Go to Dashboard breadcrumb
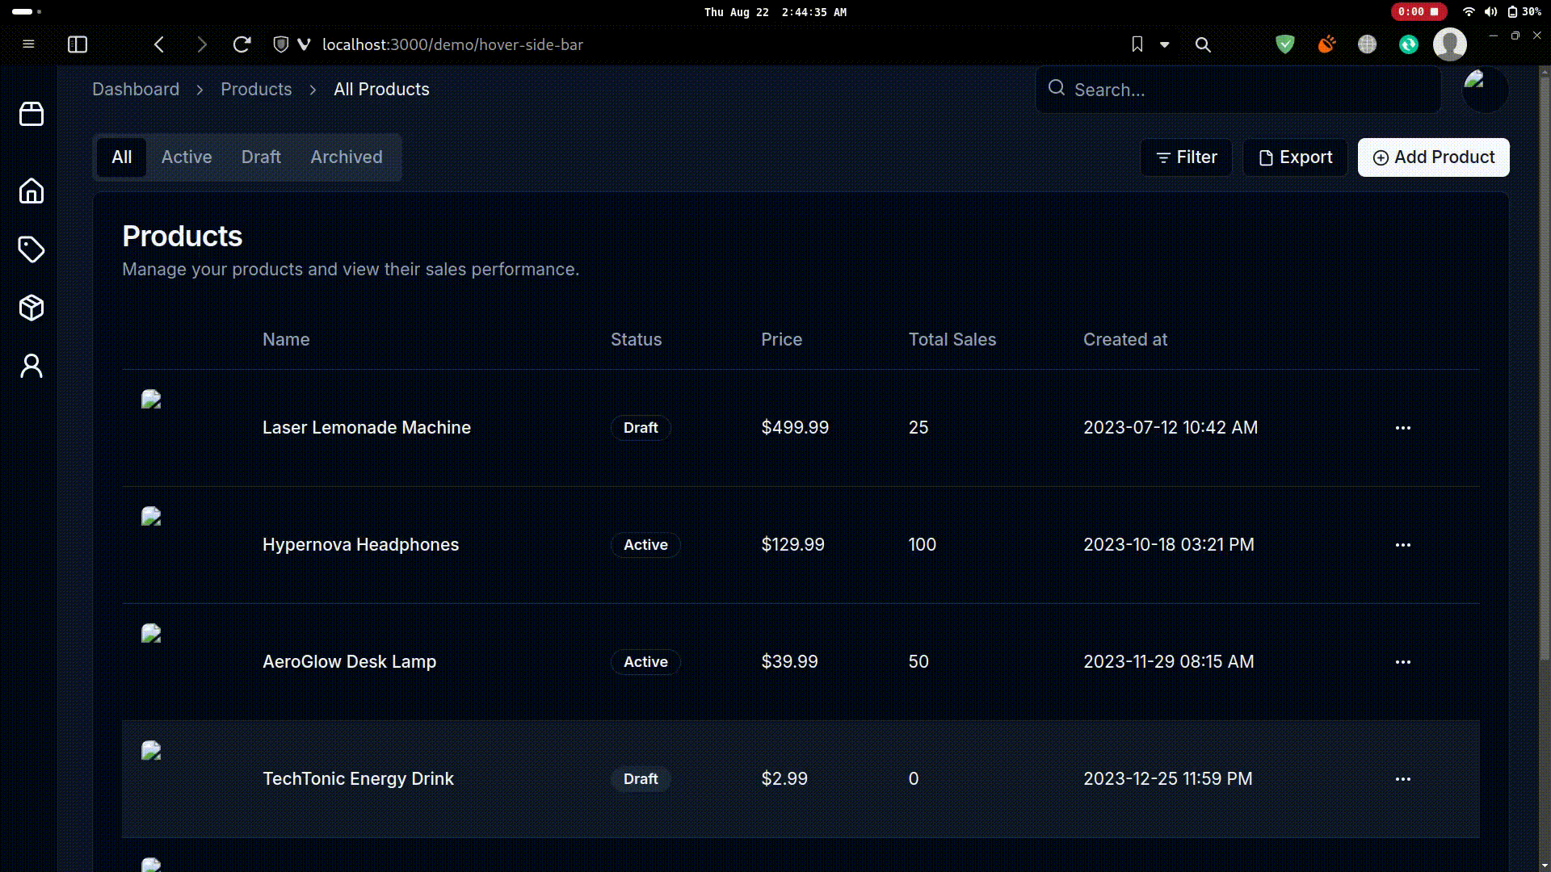The width and height of the screenshot is (1551, 872). pos(136,90)
